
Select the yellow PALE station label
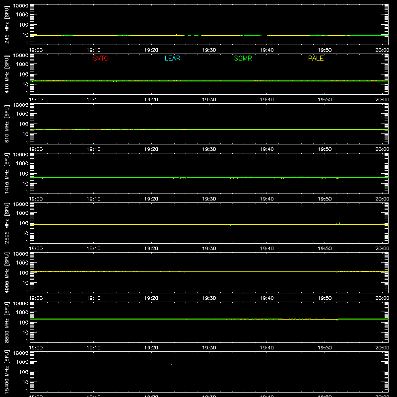coord(316,58)
